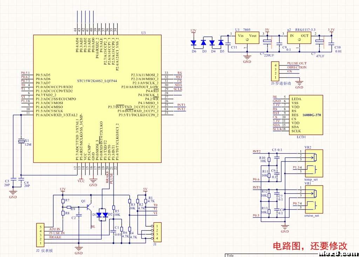Click the J3 stepper driver connector
Screen dimensions: 359x257
[x=276, y=71]
